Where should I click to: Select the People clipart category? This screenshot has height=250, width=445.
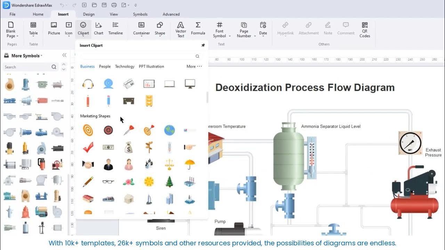[105, 66]
